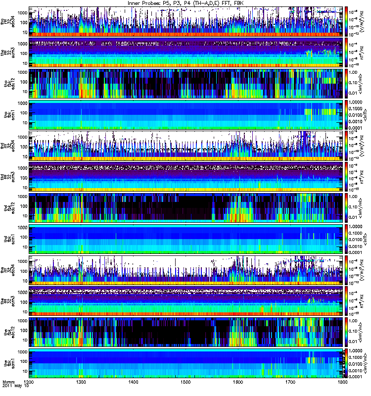Click the "10" y-tick of the fbk edc12 panel

click(25, 340)
